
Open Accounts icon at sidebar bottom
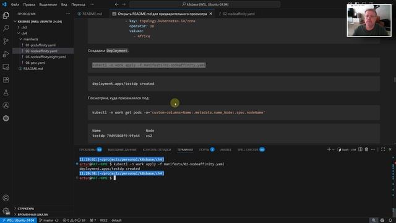tap(6, 198)
